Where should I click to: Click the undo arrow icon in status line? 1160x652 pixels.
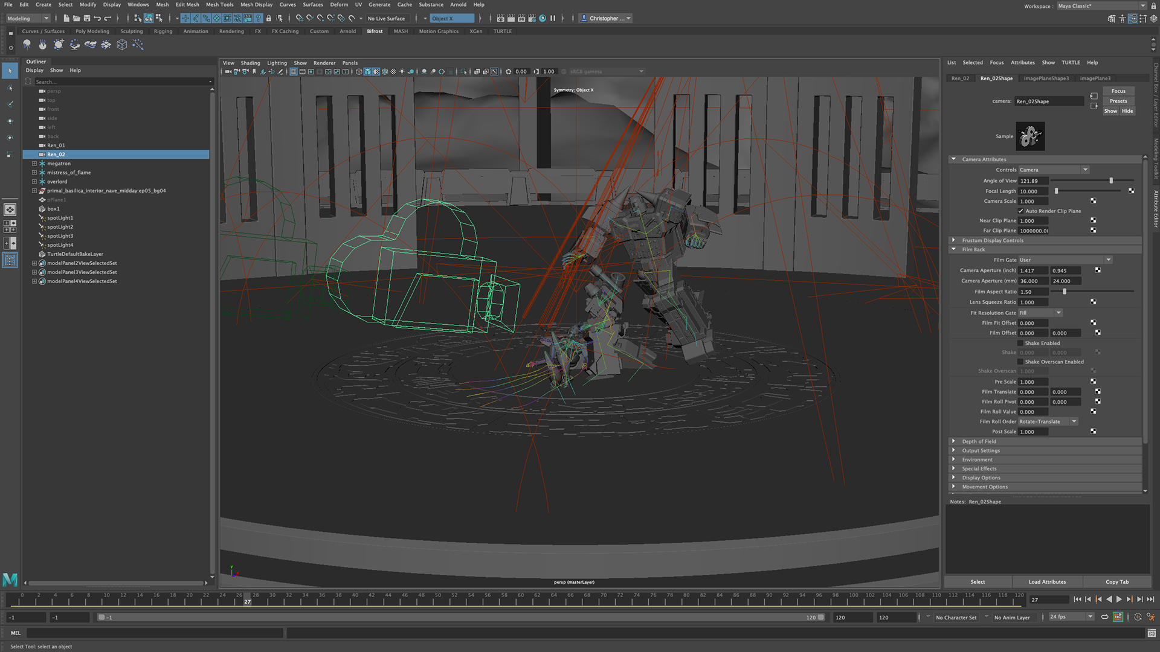(x=97, y=19)
